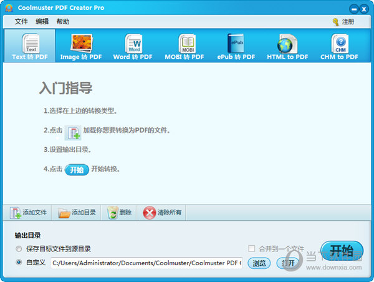374x282 pixels.
Task: Click 打开 to open the output folder
Action: pyautogui.click(x=287, y=263)
